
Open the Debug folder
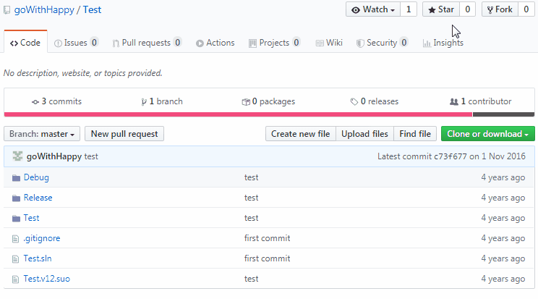coord(36,177)
